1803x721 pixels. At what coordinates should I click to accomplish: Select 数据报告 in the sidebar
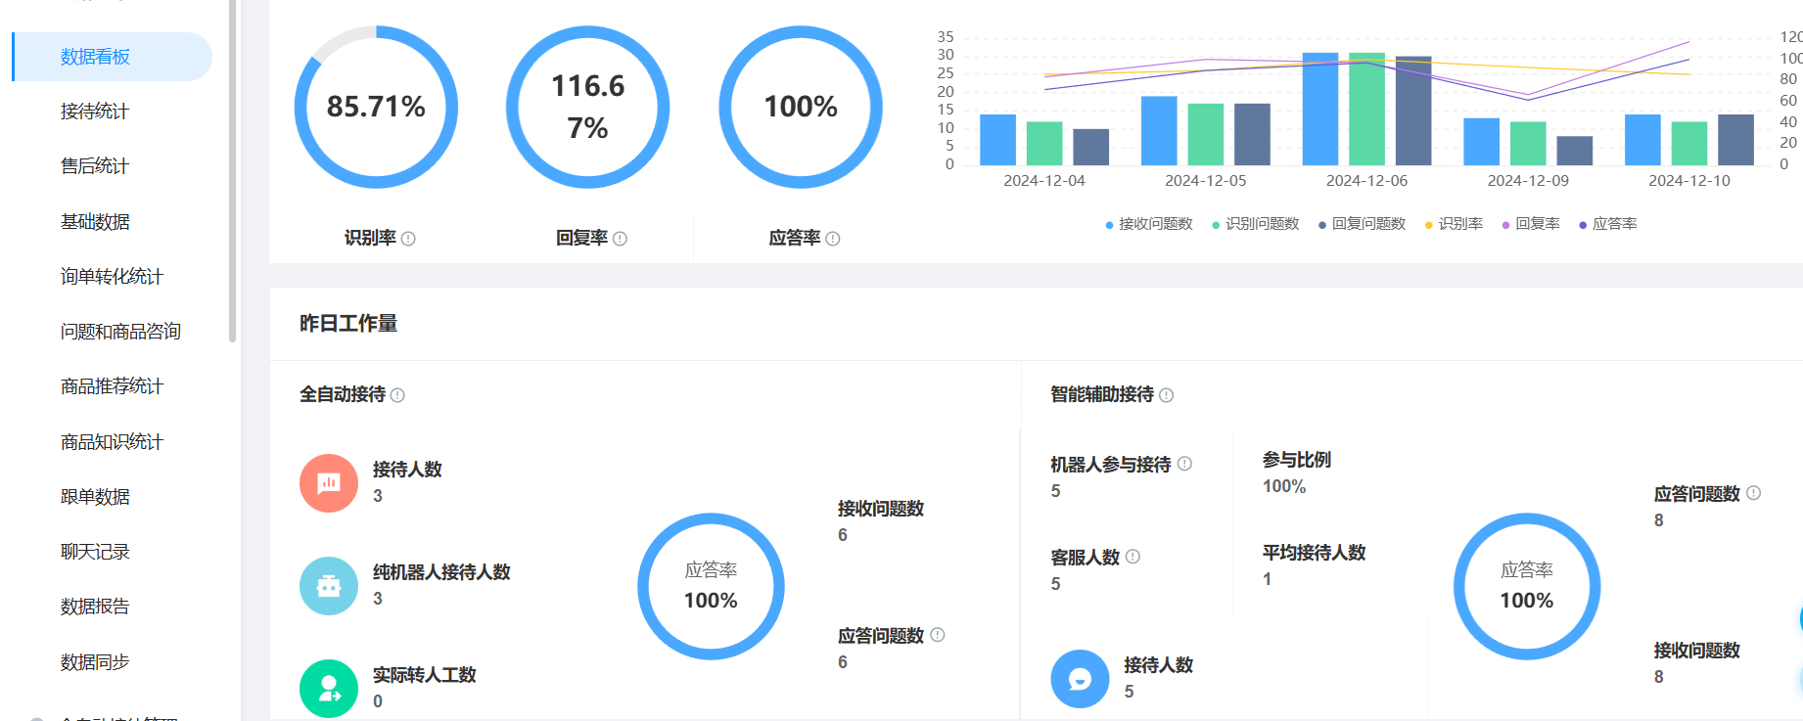pyautogui.click(x=95, y=607)
